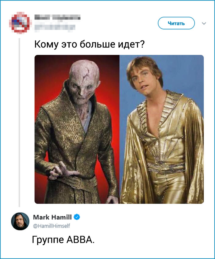The image size is (215, 259).
Task: Open the right photo with blue background
Action: pyautogui.click(x=162, y=129)
